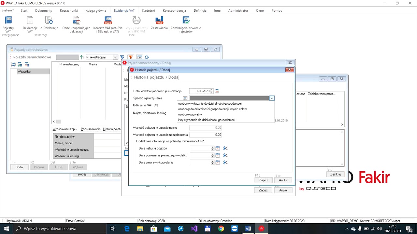
Task: Open the Administrator menu
Action: 238,10
